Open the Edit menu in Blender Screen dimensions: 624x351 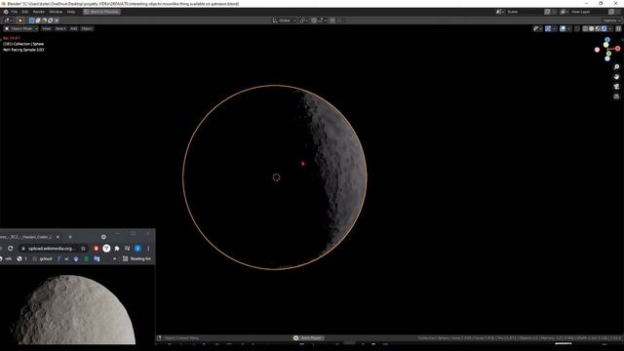[25, 12]
